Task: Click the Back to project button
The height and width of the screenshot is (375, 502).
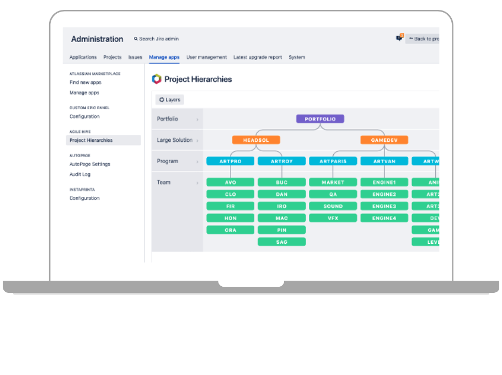Action: [x=422, y=39]
